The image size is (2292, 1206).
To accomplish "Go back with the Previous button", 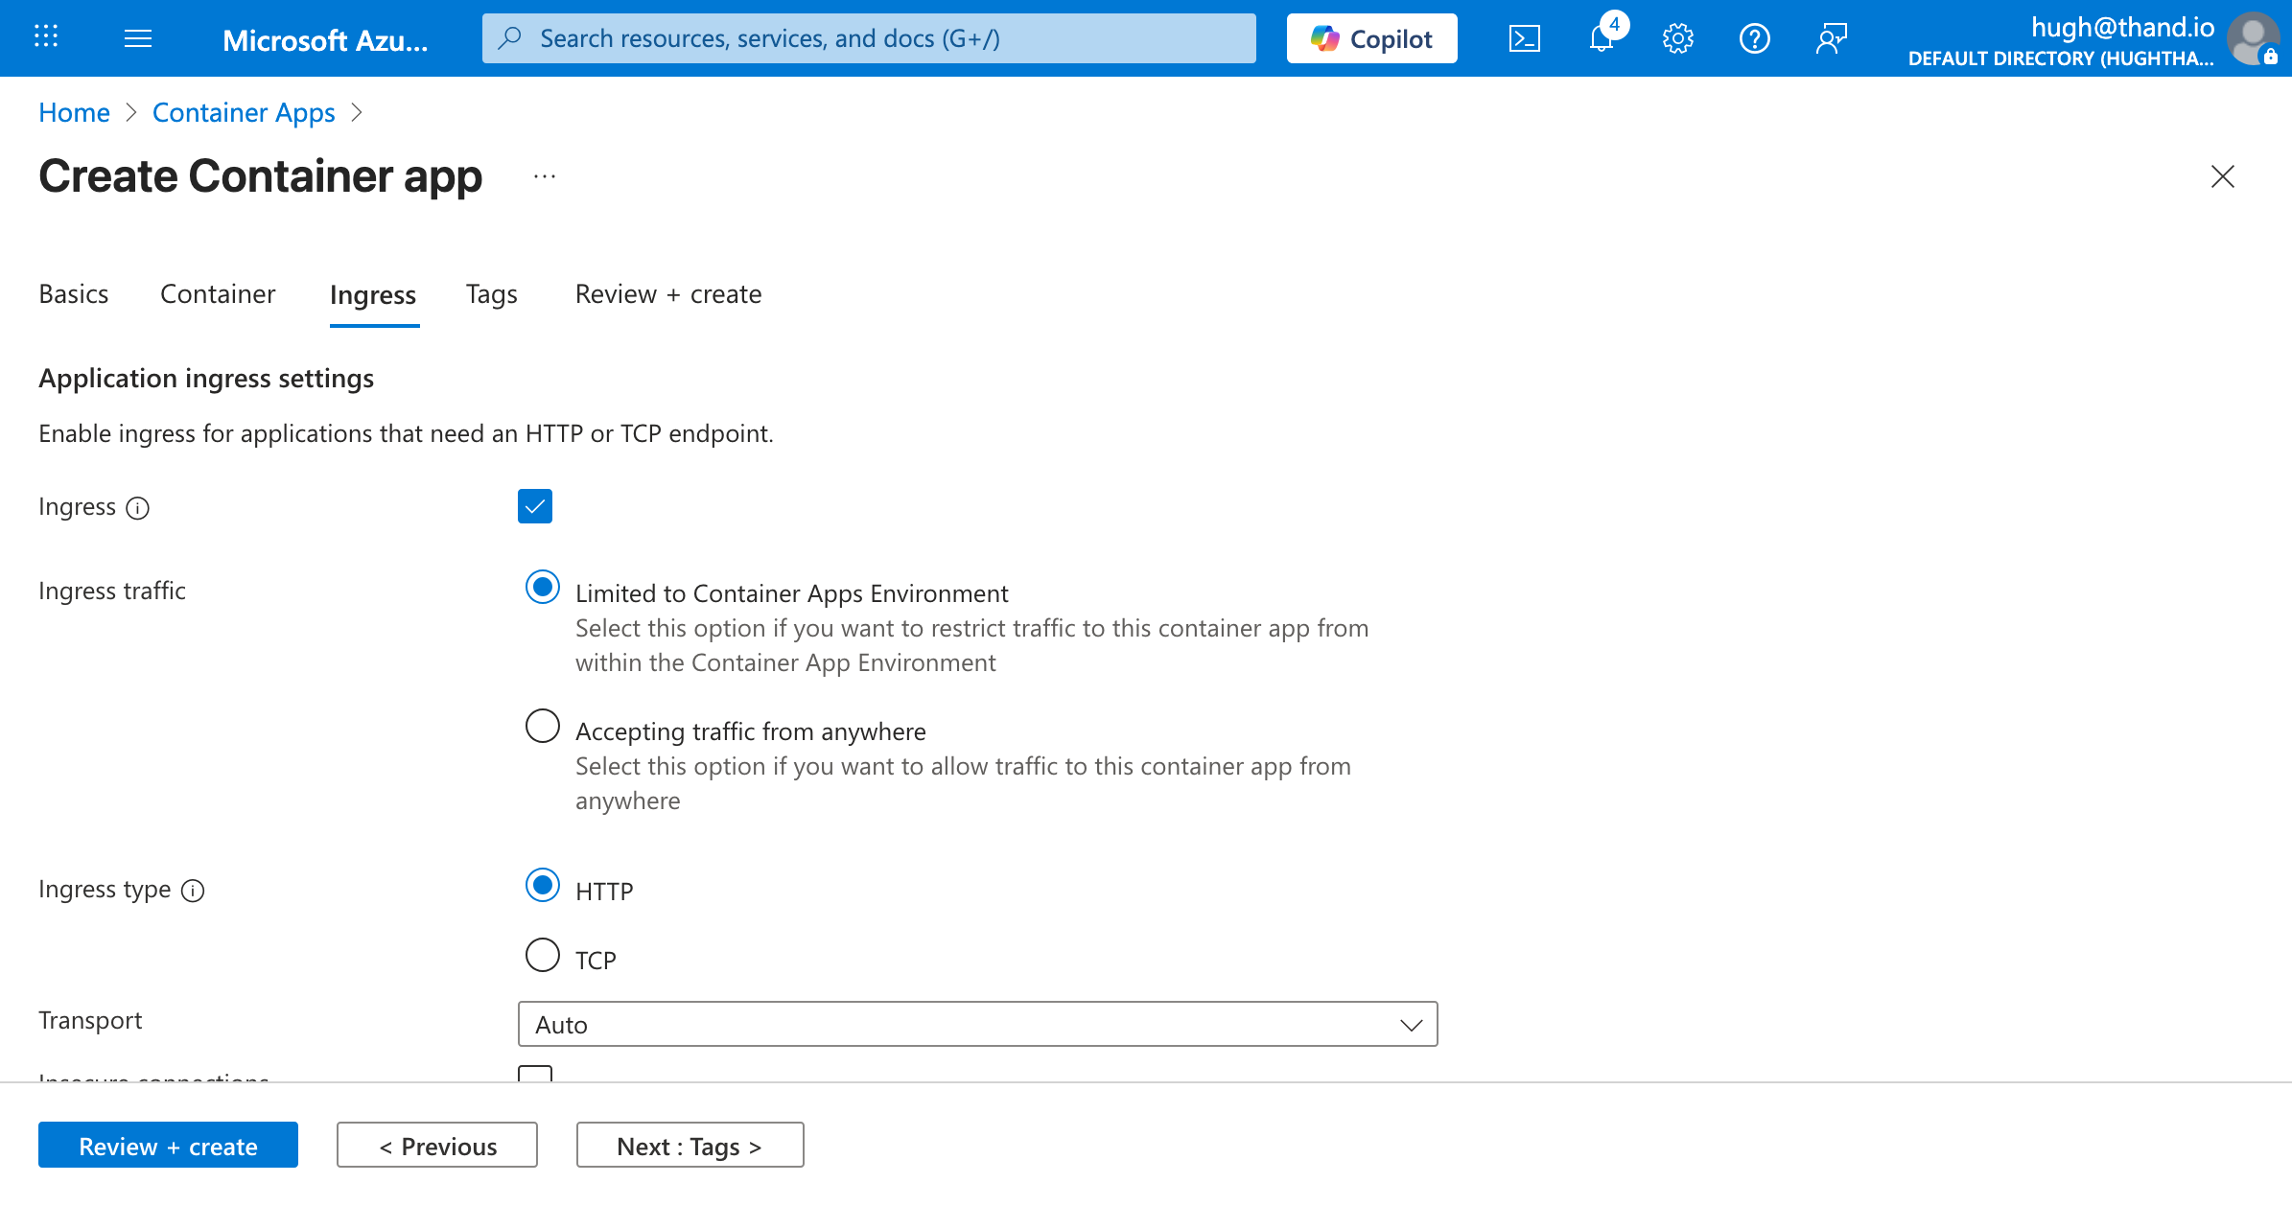I will 436,1145.
